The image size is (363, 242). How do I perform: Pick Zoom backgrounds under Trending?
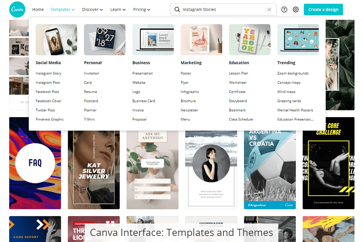coord(293,73)
